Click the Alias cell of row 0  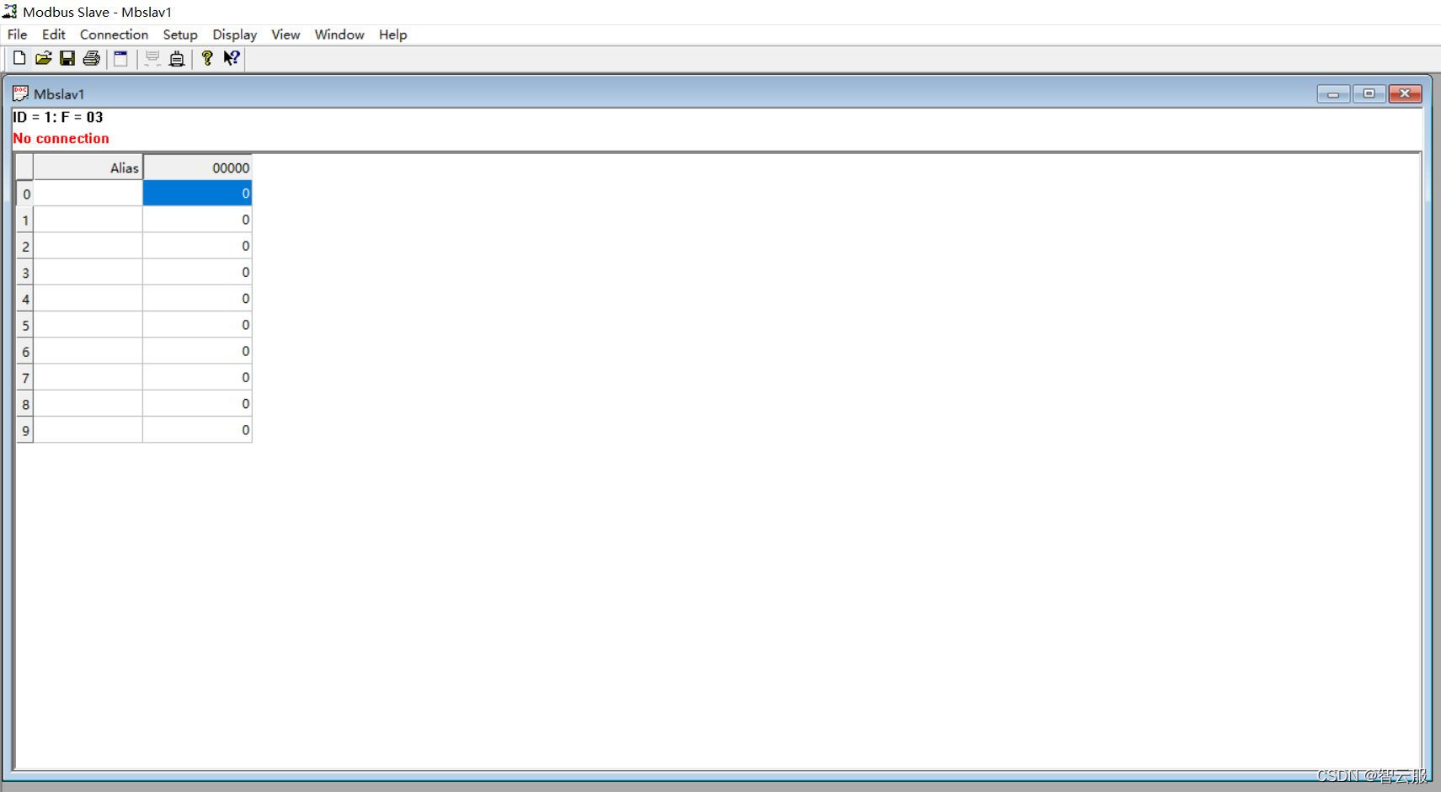88,194
